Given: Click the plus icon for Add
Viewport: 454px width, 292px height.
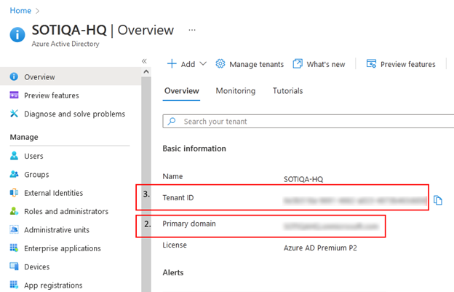Looking at the screenshot, I should [172, 64].
